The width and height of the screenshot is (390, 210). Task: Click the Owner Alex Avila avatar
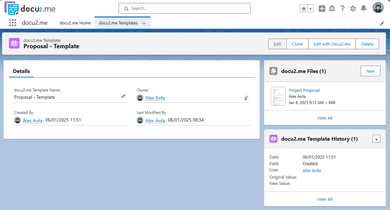[x=140, y=98]
